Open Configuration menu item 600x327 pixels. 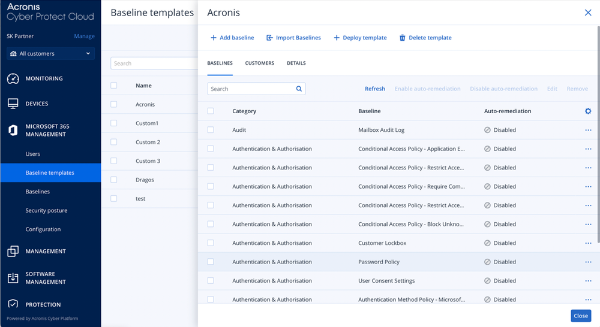(50, 229)
